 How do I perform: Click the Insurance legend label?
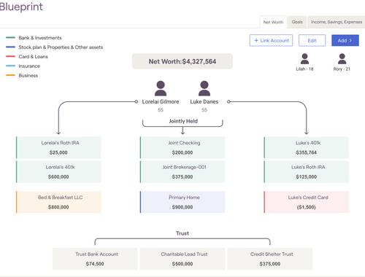(29, 66)
